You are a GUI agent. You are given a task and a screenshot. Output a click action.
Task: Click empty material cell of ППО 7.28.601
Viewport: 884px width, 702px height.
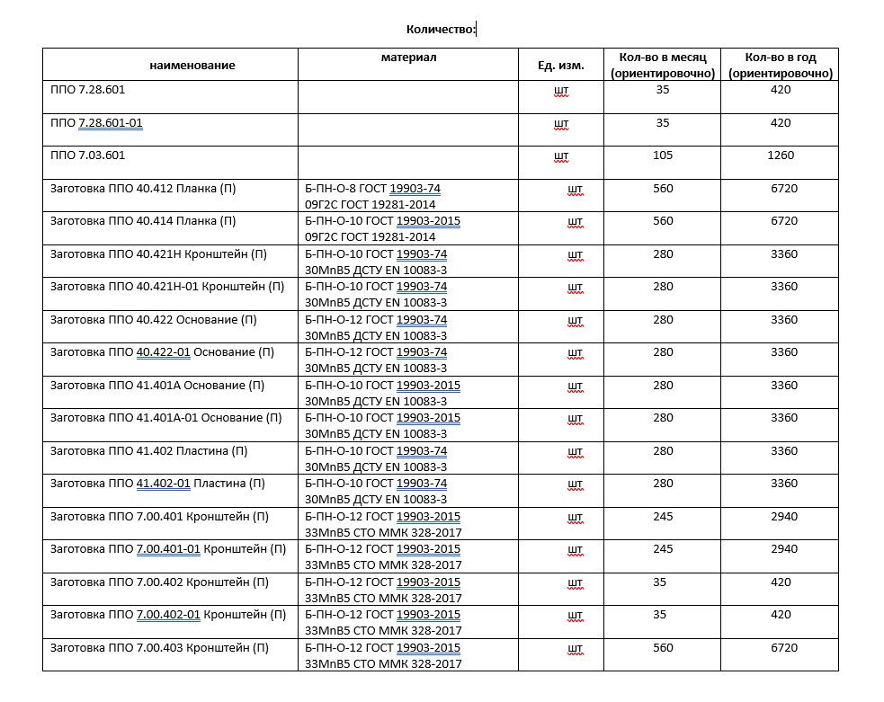[x=408, y=97]
